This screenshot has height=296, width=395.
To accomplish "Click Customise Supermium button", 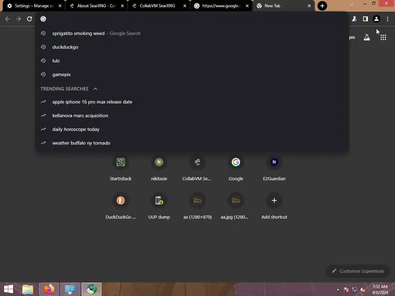I will click(x=358, y=271).
